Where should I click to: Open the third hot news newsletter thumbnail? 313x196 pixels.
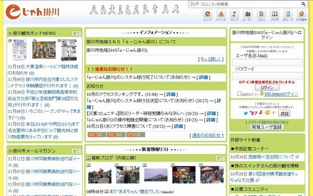coord(69,50)
